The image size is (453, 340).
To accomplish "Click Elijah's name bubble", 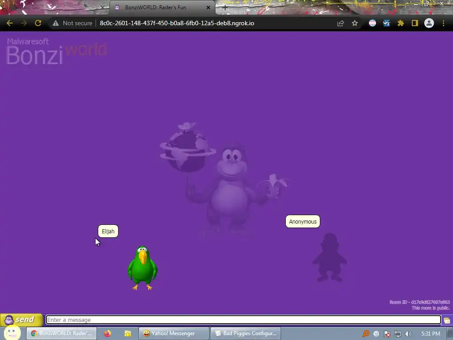I will tap(108, 231).
